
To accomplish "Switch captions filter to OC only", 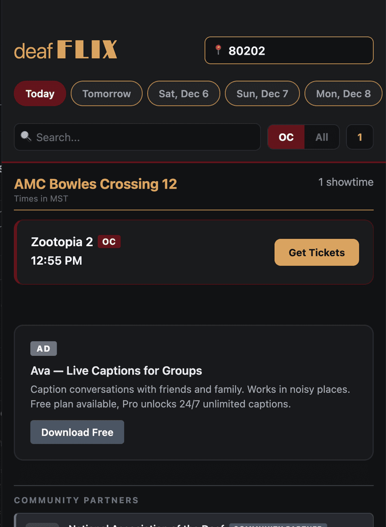I will 286,137.
